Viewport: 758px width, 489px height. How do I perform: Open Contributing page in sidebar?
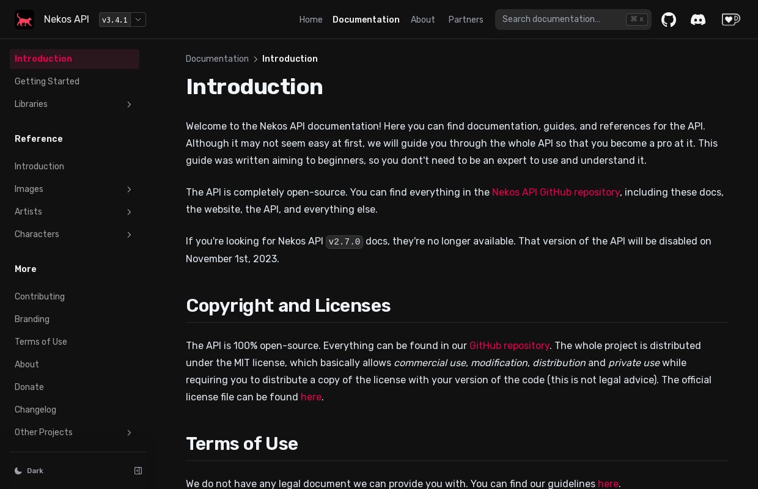pyautogui.click(x=75, y=296)
